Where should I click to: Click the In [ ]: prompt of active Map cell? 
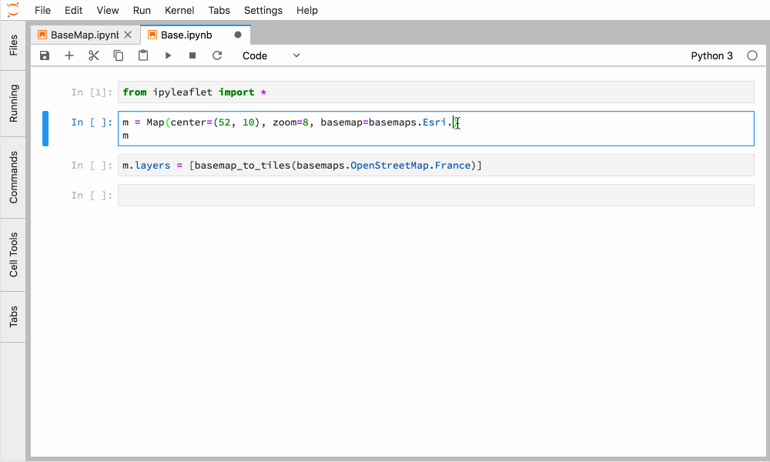click(92, 122)
